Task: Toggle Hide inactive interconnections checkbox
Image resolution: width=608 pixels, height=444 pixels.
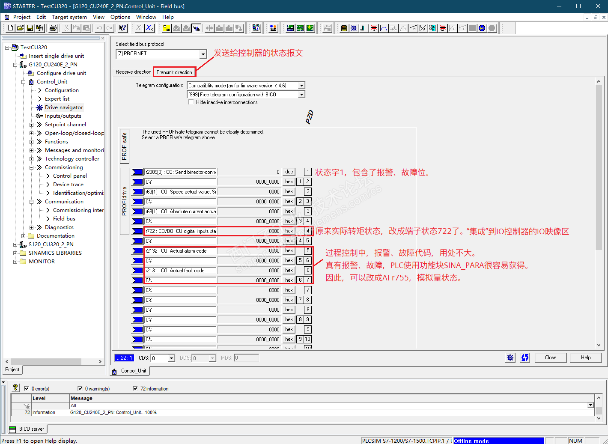Action: (191, 102)
